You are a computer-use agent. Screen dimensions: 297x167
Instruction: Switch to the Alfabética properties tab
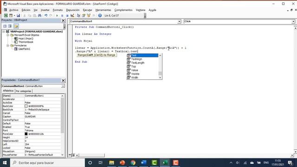(x=8, y=91)
